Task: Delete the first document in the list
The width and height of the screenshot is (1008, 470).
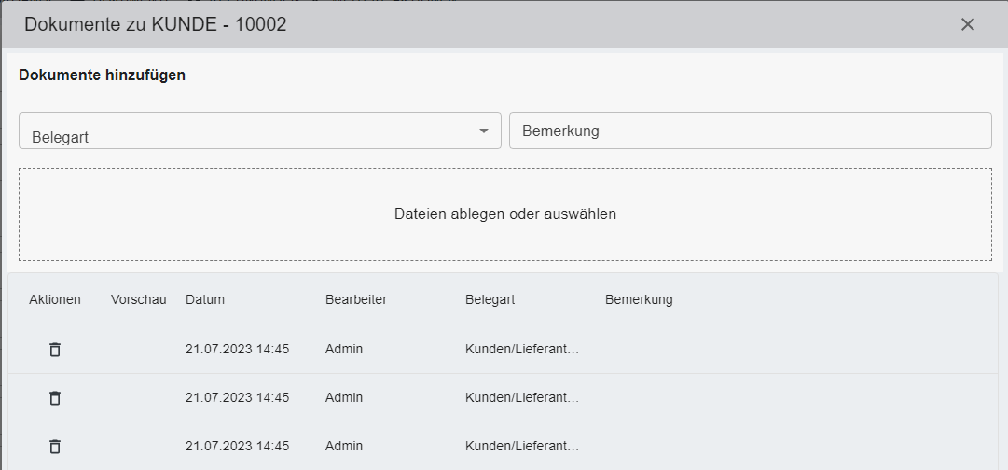Action: 55,350
